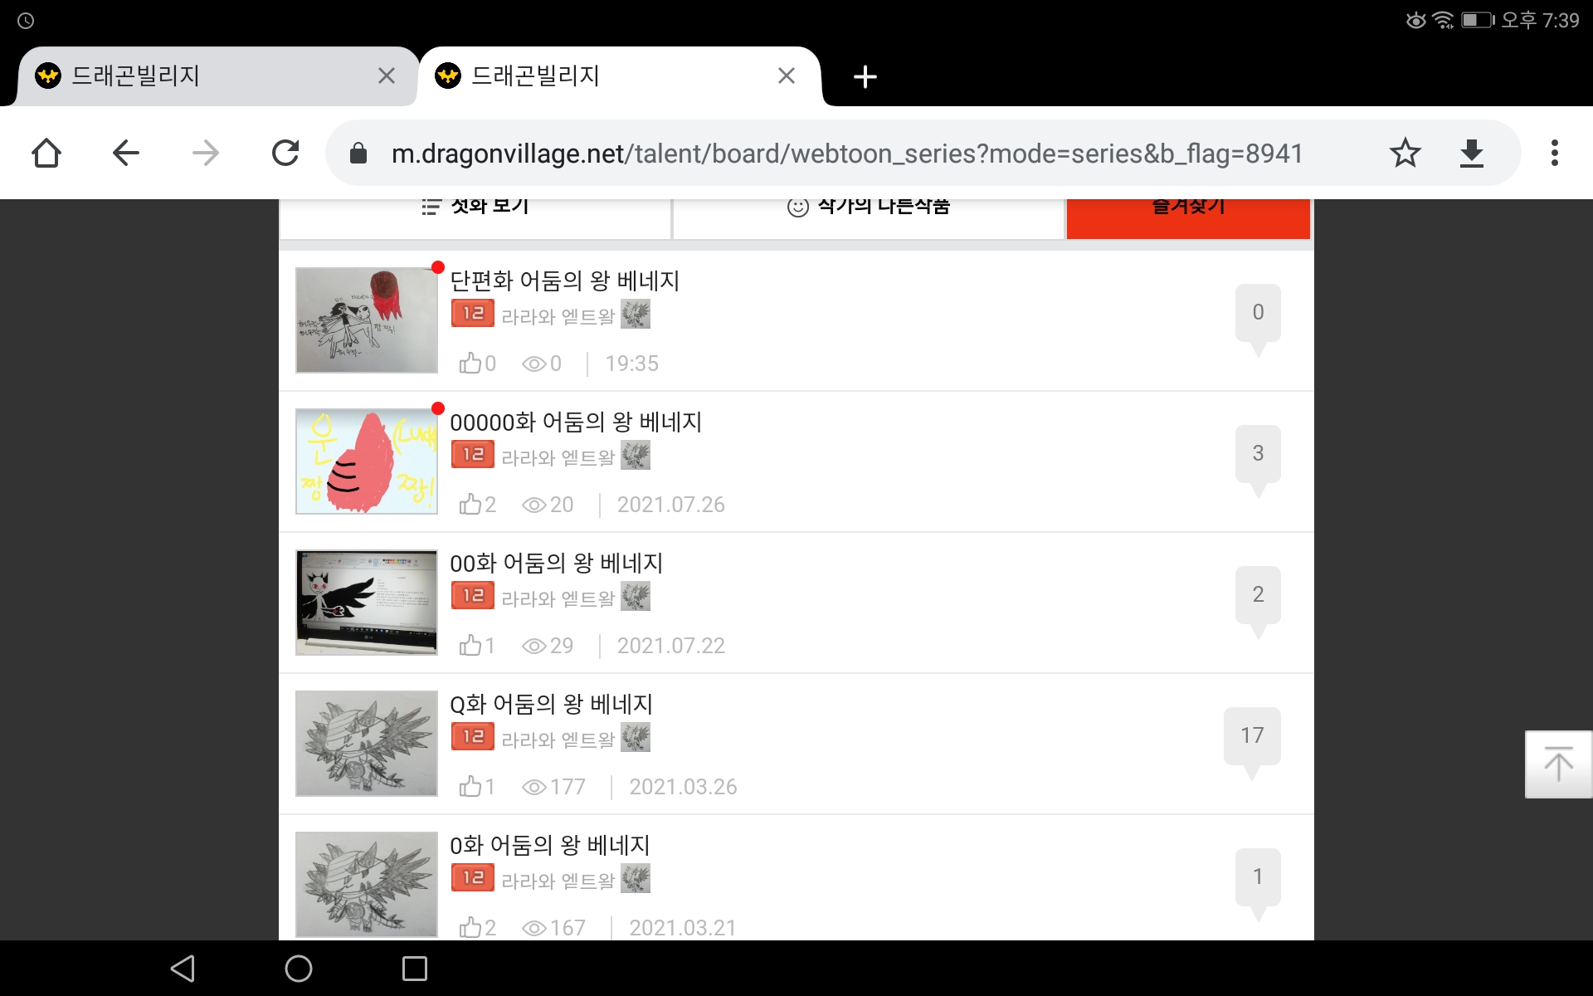Tap author avatar on 00000화 row

click(x=636, y=456)
